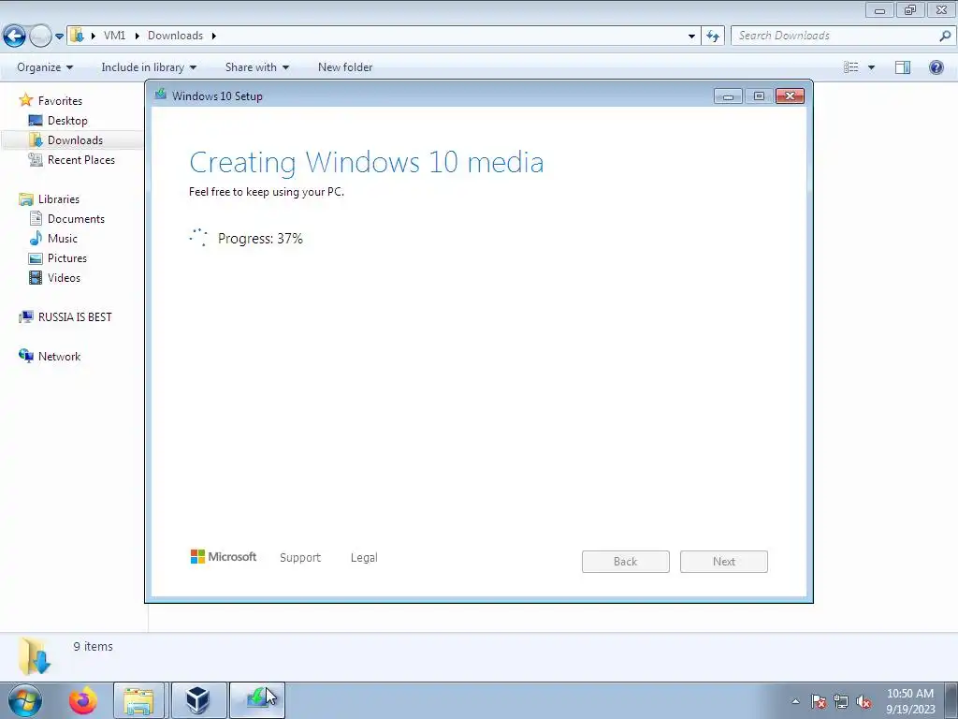
Task: Click the Microsoft logo in Setup
Action: pyautogui.click(x=223, y=556)
